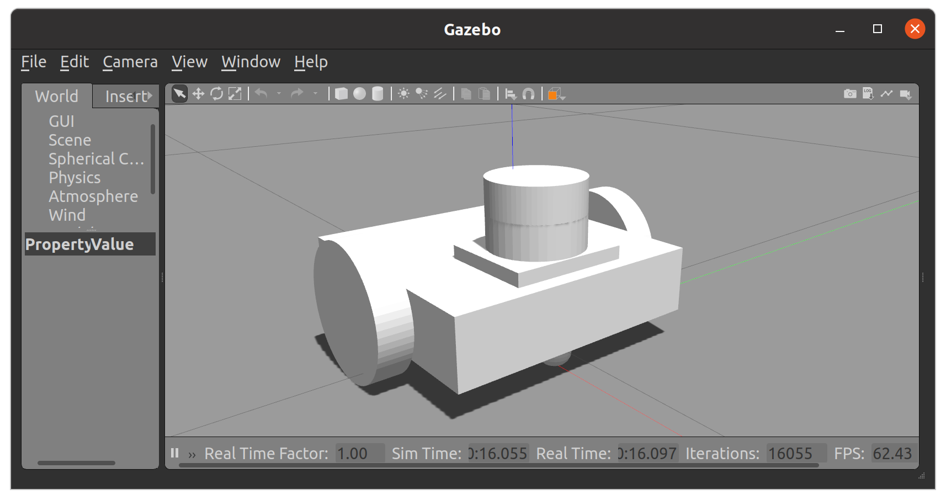Activate the rotate mode tool
This screenshot has height=500, width=946.
217,94
